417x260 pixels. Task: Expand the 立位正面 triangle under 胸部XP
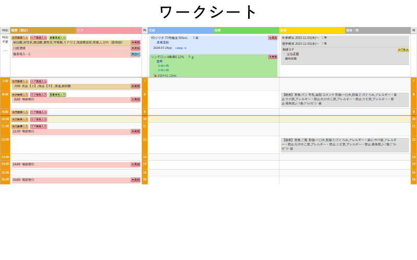point(285,54)
